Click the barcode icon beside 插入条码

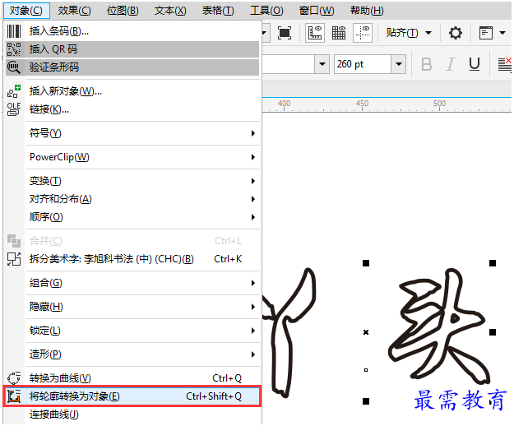pyautogui.click(x=14, y=31)
